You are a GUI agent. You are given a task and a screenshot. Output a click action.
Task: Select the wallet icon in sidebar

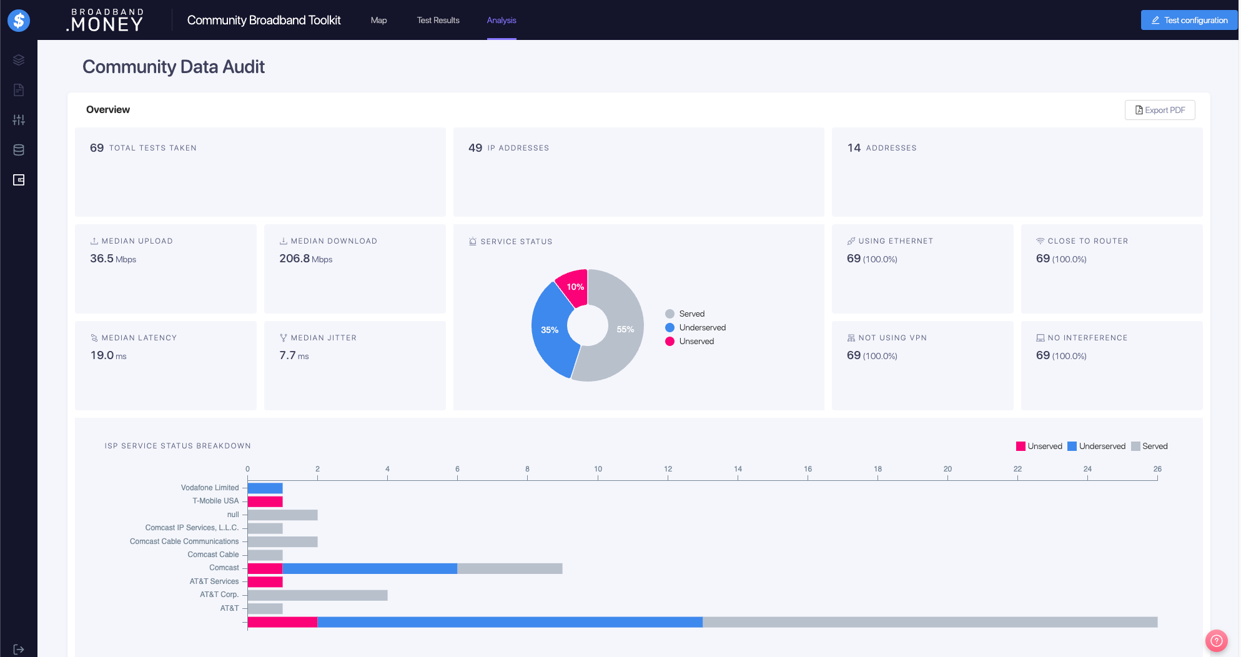click(19, 180)
